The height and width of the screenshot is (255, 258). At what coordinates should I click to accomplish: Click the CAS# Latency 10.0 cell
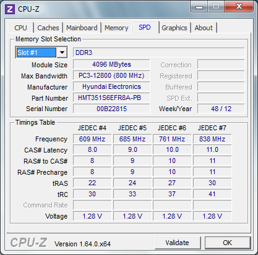[172, 149]
